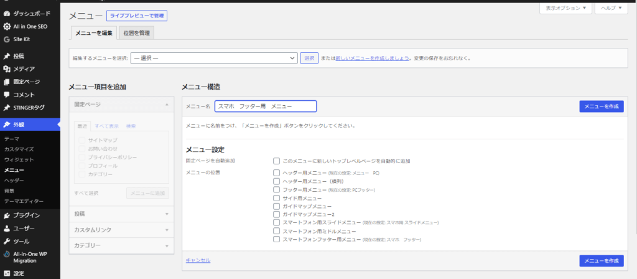Click the Site Kit G icon
637x279 pixels.
[x=6, y=39]
